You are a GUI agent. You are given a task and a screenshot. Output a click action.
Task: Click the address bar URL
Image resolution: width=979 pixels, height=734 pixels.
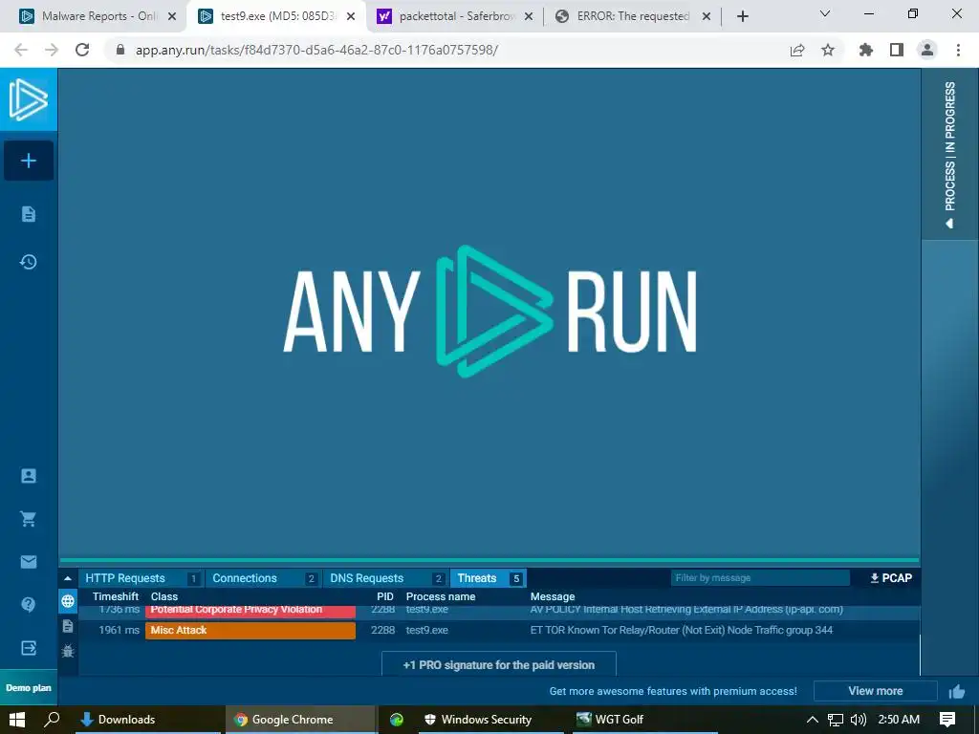tap(316, 50)
